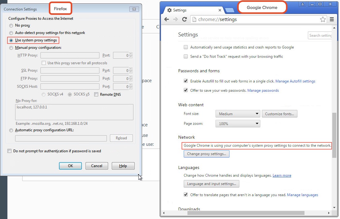This screenshot has width=340, height=219.
Task: Select the No proxy radio option
Action: (11, 25)
